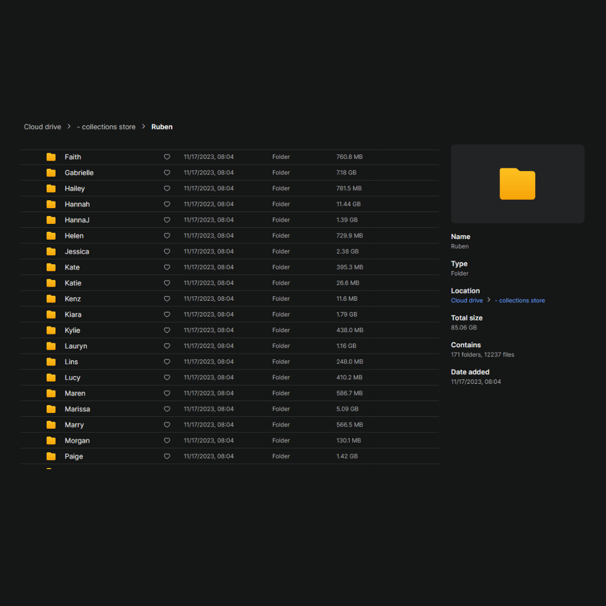Open Cloud drive link under Location
The height and width of the screenshot is (606, 606).
467,301
